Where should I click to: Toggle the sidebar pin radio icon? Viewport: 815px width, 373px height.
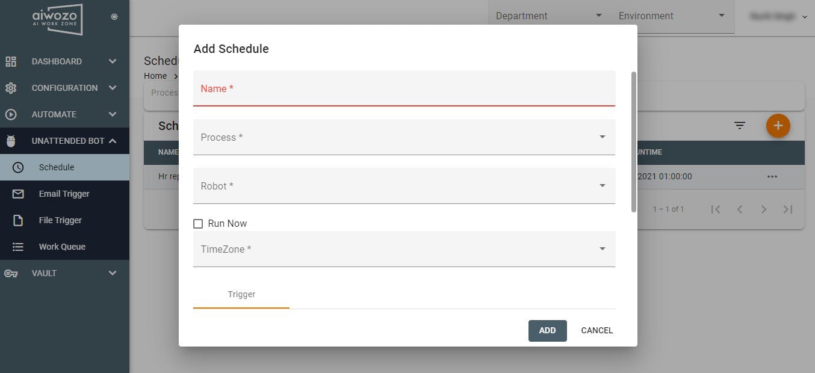(114, 17)
